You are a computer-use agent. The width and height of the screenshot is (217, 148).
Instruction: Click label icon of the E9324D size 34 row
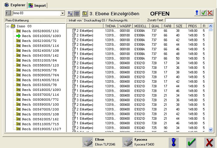pyautogui.click(x=74, y=128)
